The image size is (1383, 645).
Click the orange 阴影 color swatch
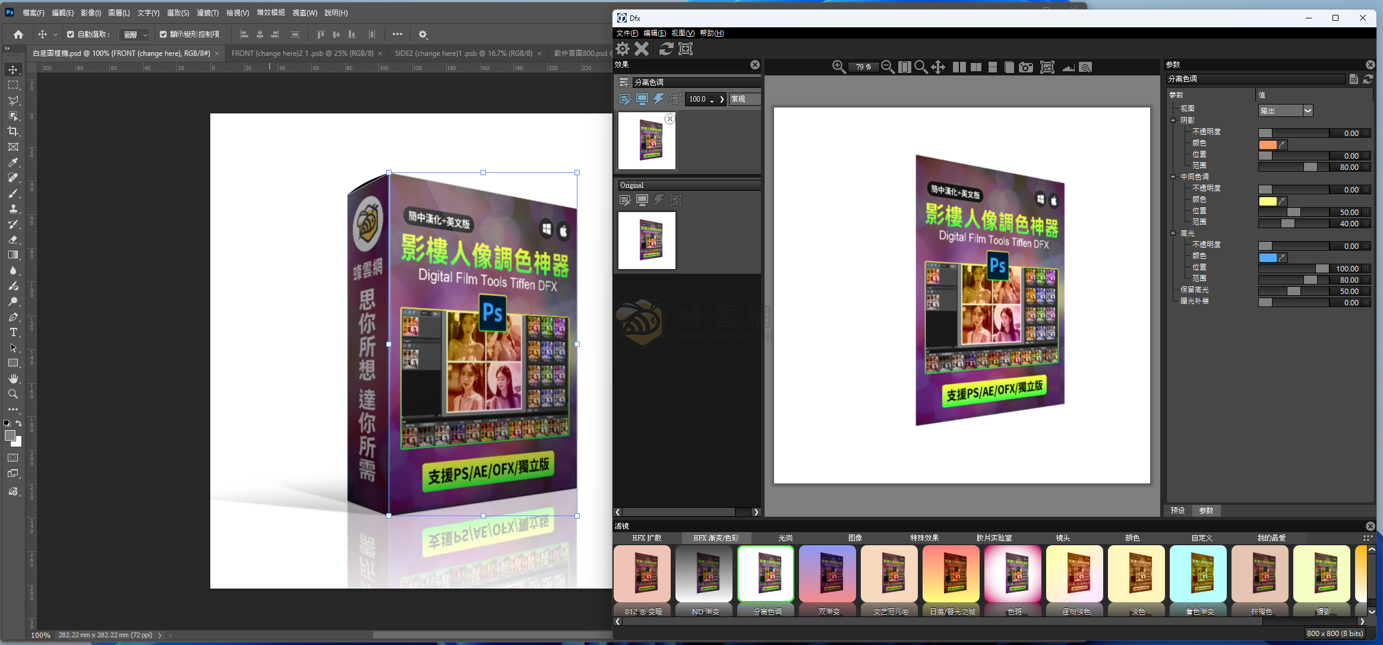1267,144
